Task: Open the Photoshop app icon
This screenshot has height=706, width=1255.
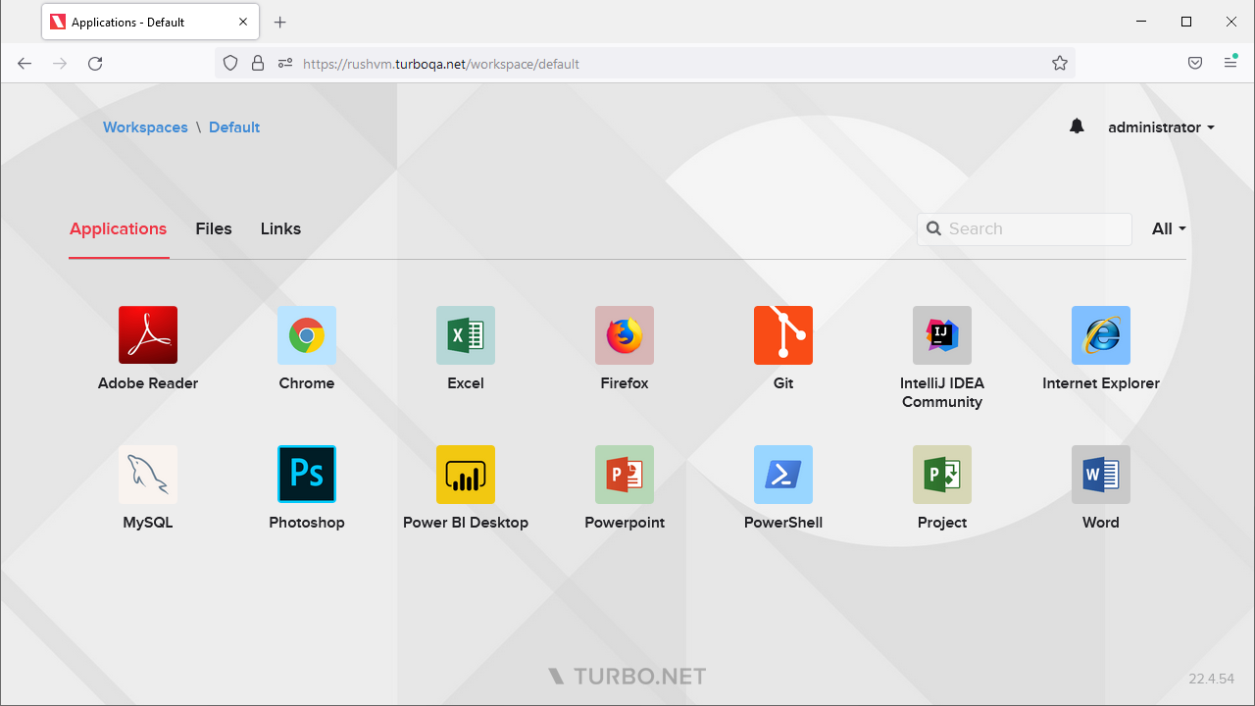Action: click(307, 475)
